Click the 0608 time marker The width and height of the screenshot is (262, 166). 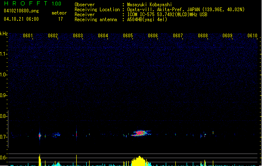pyautogui.click(x=203, y=36)
